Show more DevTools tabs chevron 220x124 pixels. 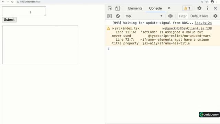pyautogui.click(x=169, y=8)
